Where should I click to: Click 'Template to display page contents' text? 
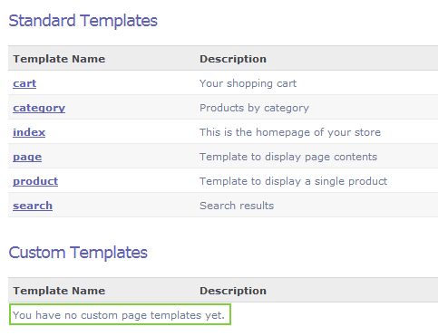288,157
